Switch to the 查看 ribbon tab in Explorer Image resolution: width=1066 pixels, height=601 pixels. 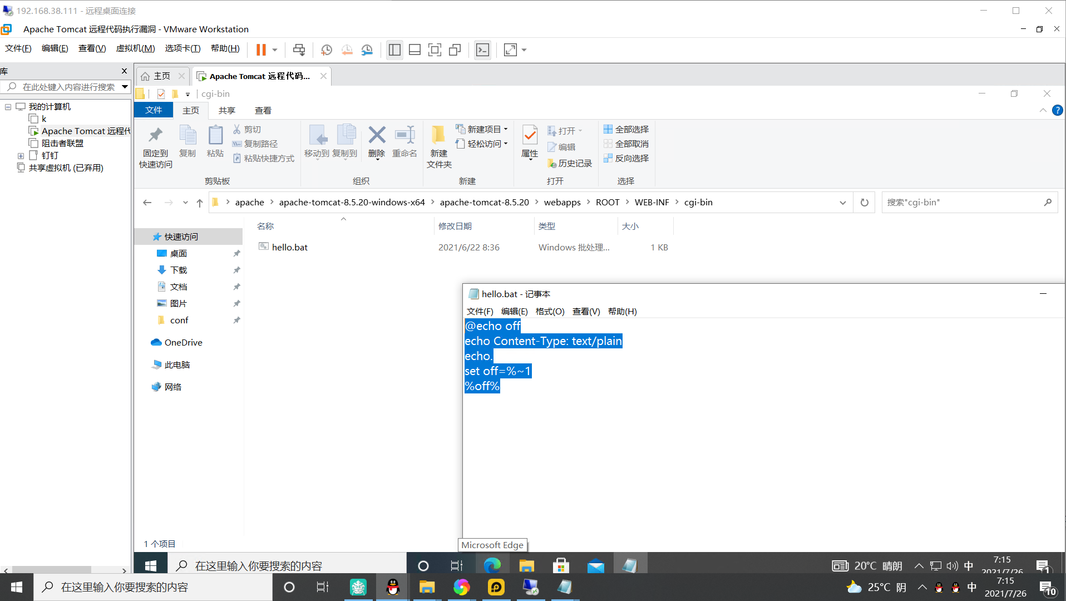(x=263, y=110)
